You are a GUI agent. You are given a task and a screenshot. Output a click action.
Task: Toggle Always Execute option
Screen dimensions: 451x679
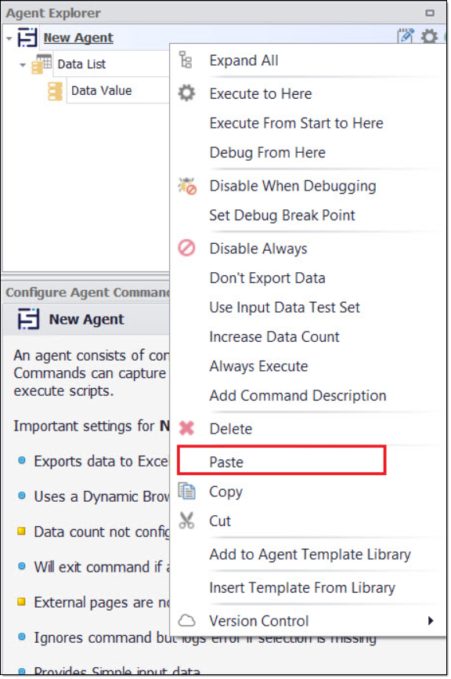(x=258, y=366)
